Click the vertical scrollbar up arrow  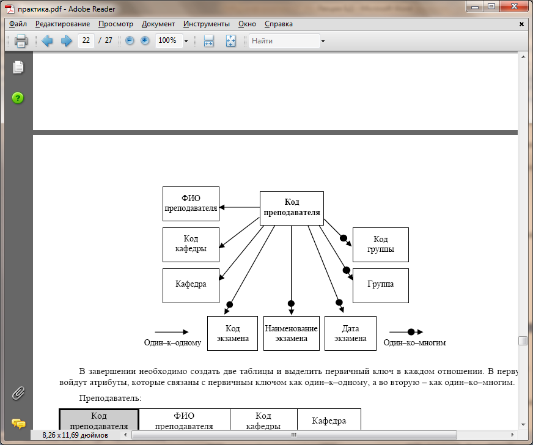pyautogui.click(x=523, y=57)
